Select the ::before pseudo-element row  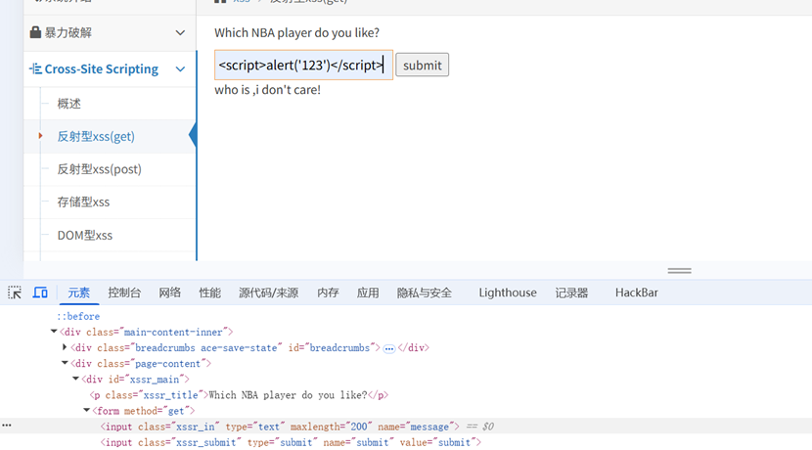point(78,316)
